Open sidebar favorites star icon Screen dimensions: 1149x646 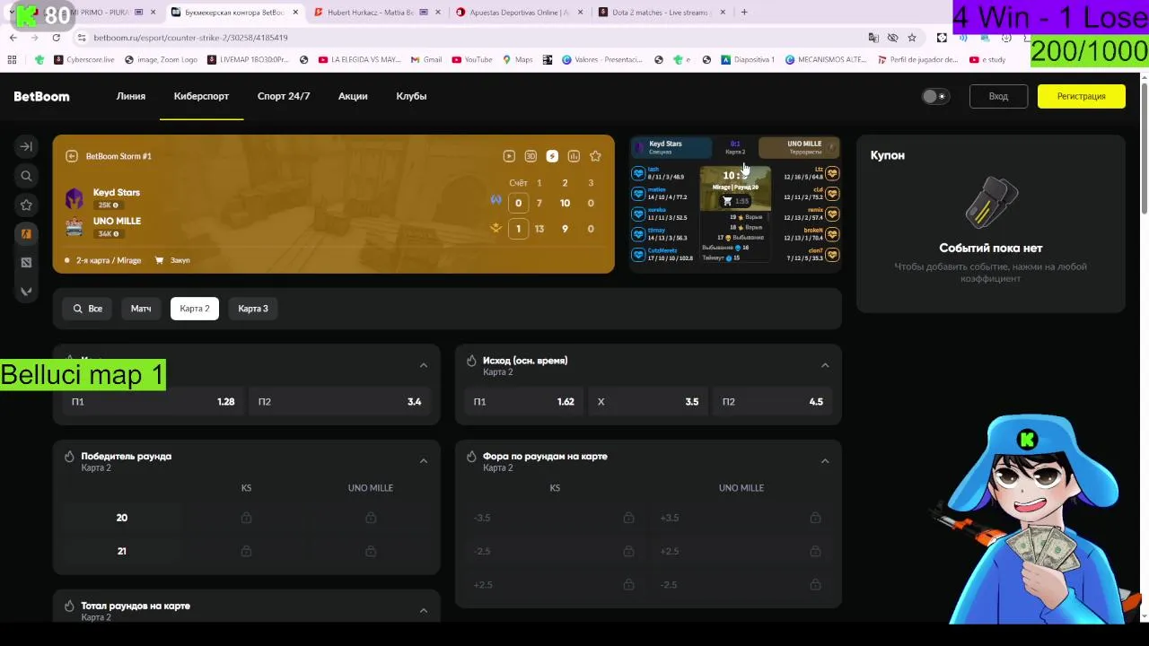[26, 205]
